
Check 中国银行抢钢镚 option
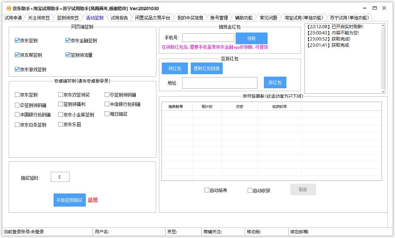(17, 114)
